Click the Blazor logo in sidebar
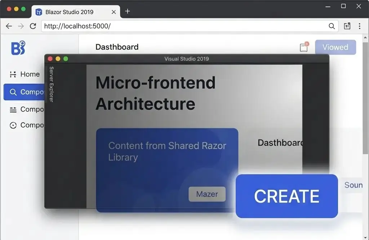 18,48
